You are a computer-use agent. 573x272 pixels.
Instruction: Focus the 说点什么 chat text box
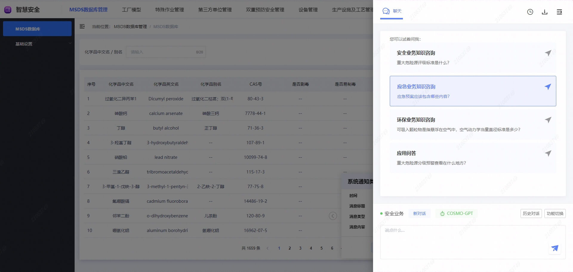pos(473,242)
